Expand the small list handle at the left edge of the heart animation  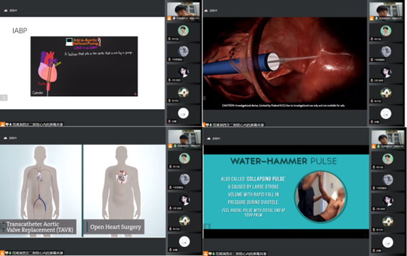click(x=204, y=98)
